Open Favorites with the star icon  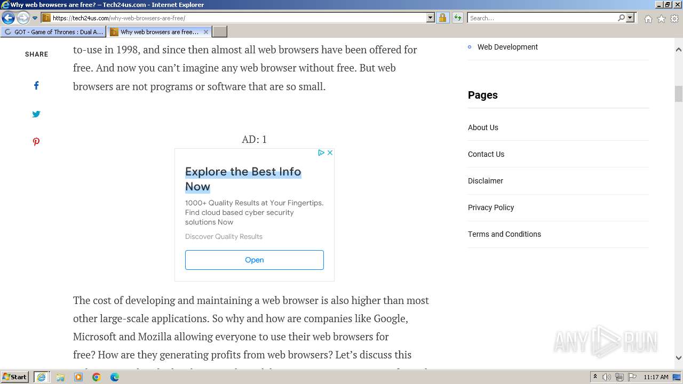[x=661, y=19]
